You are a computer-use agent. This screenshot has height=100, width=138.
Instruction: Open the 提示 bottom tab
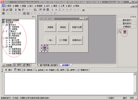[x=9, y=70]
